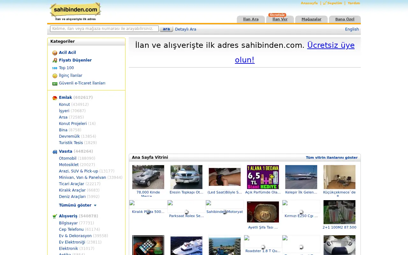Viewport: 408px width, 255px height.
Task: Go to Anasayfa link
Action: click(x=309, y=3)
